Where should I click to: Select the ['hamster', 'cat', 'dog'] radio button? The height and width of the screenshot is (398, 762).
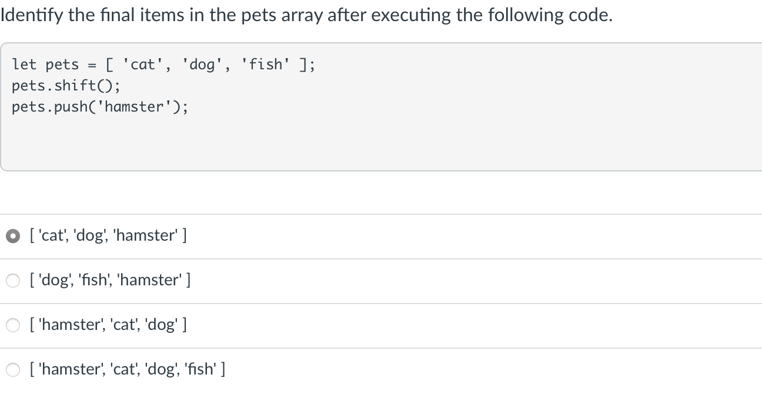tap(13, 325)
